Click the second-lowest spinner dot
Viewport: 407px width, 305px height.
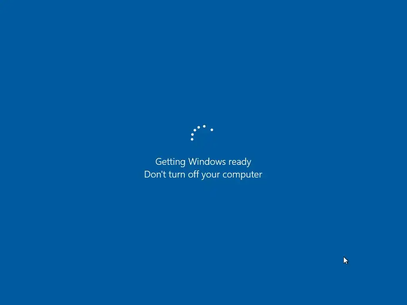click(192, 135)
